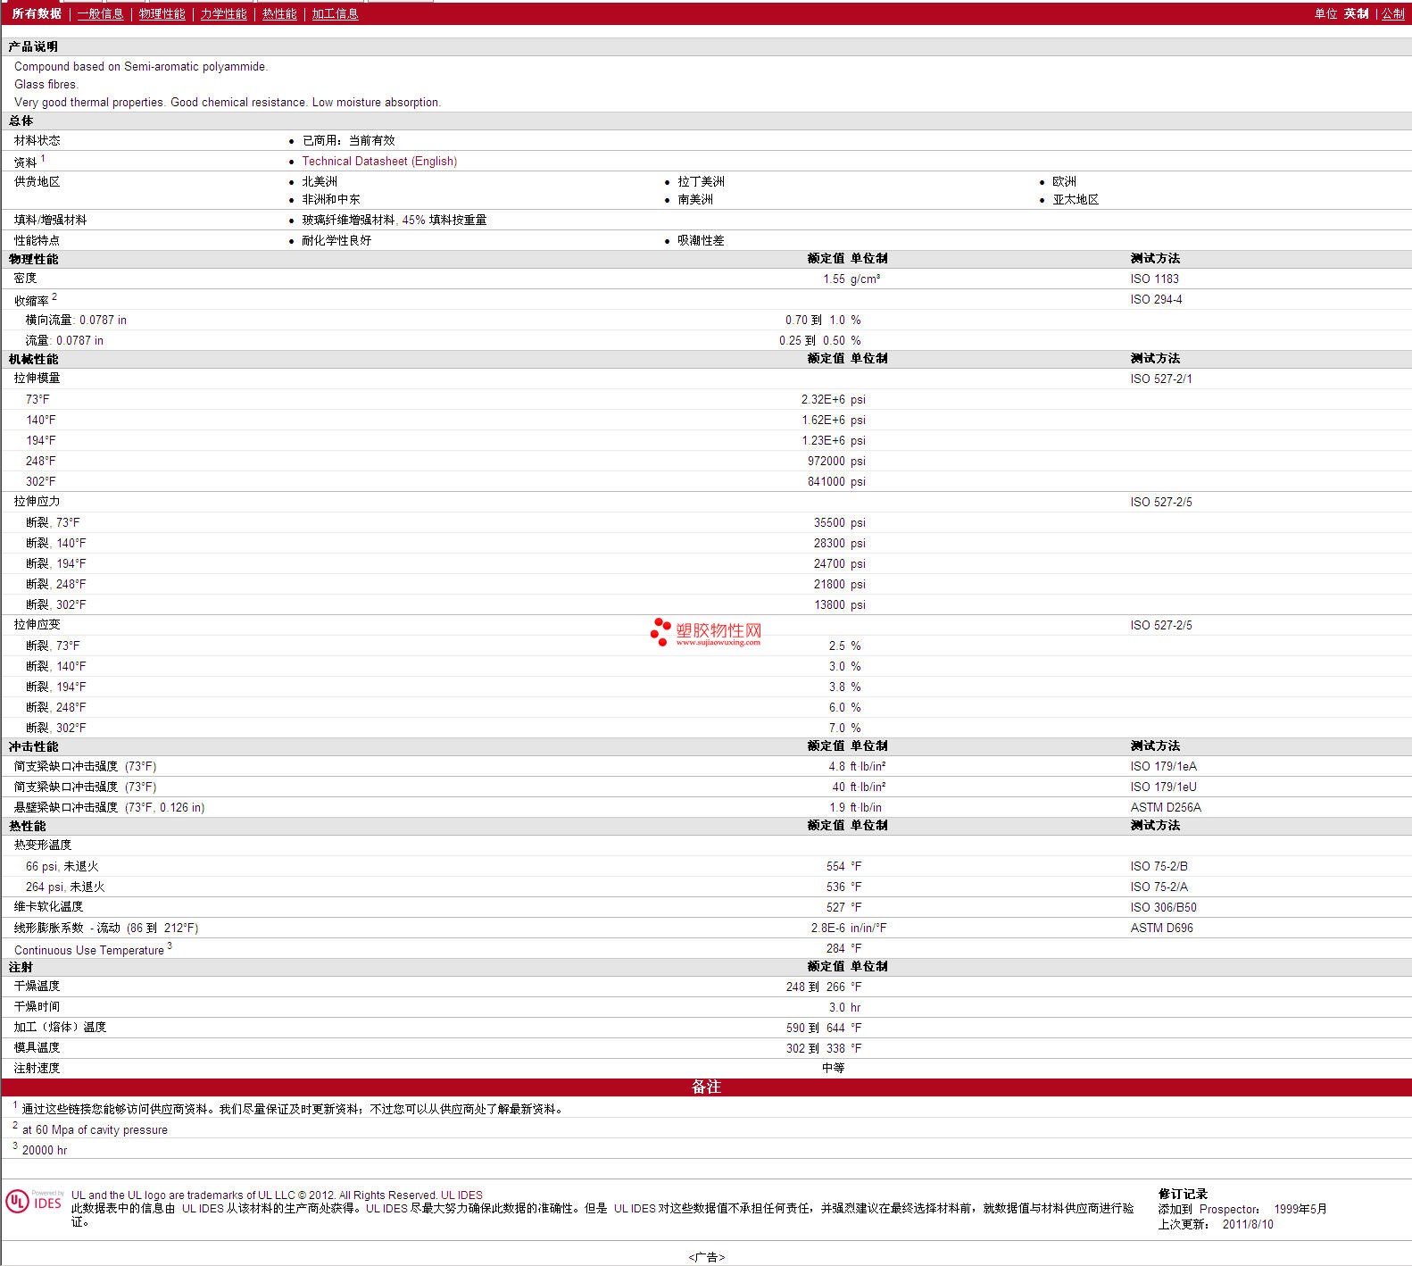Image resolution: width=1412 pixels, height=1266 pixels.
Task: Open the Technical Datasheet (English) link
Action: click(379, 162)
